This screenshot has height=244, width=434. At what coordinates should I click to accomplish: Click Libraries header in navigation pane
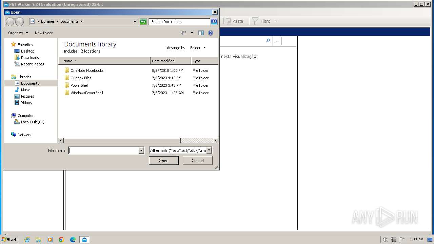[x=24, y=77]
